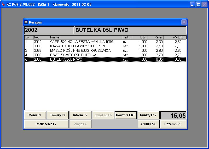209x149 pixels.
Task: Click Razem SPC to total receipt
Action: click(173, 124)
